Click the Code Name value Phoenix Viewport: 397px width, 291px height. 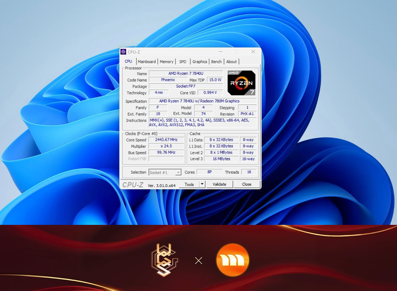168,80
